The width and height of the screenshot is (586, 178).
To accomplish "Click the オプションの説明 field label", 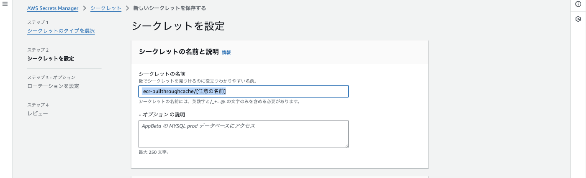I will click(162, 114).
